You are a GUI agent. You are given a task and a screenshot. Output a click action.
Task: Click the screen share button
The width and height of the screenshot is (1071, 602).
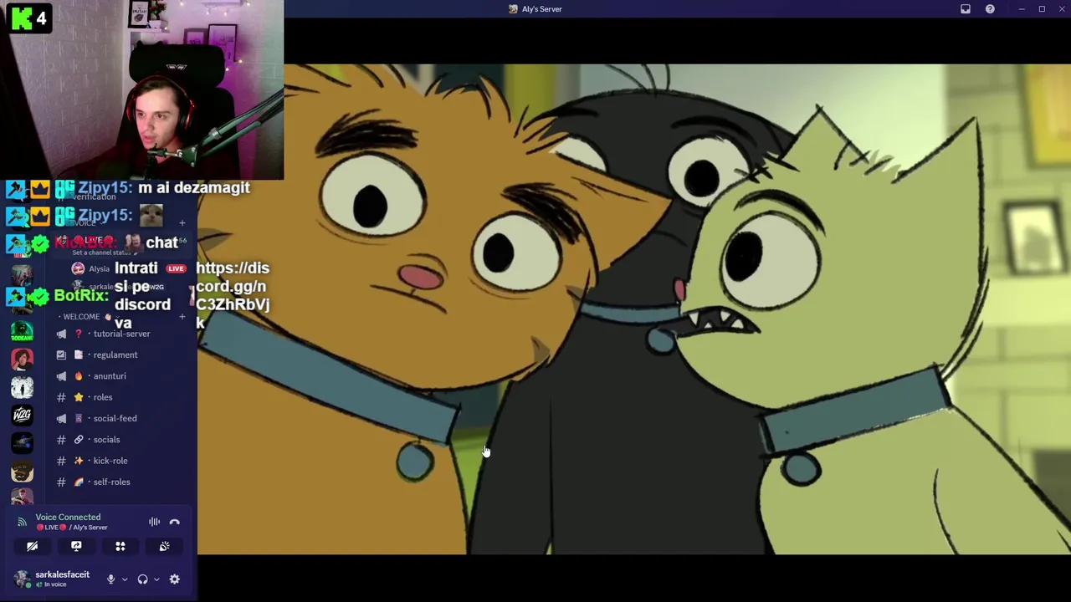click(76, 546)
